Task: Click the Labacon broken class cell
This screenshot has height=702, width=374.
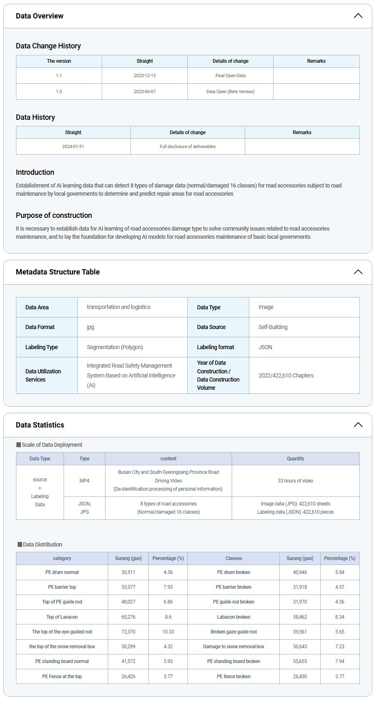Action: tap(234, 617)
